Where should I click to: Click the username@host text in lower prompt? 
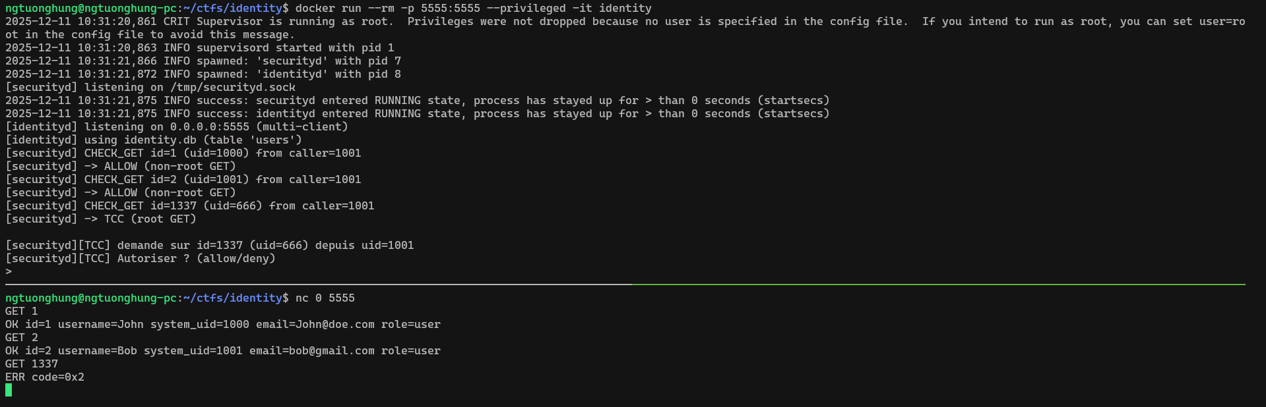click(x=90, y=298)
